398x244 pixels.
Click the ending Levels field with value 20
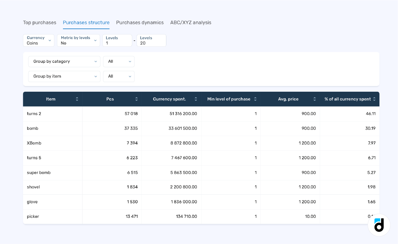(x=151, y=40)
